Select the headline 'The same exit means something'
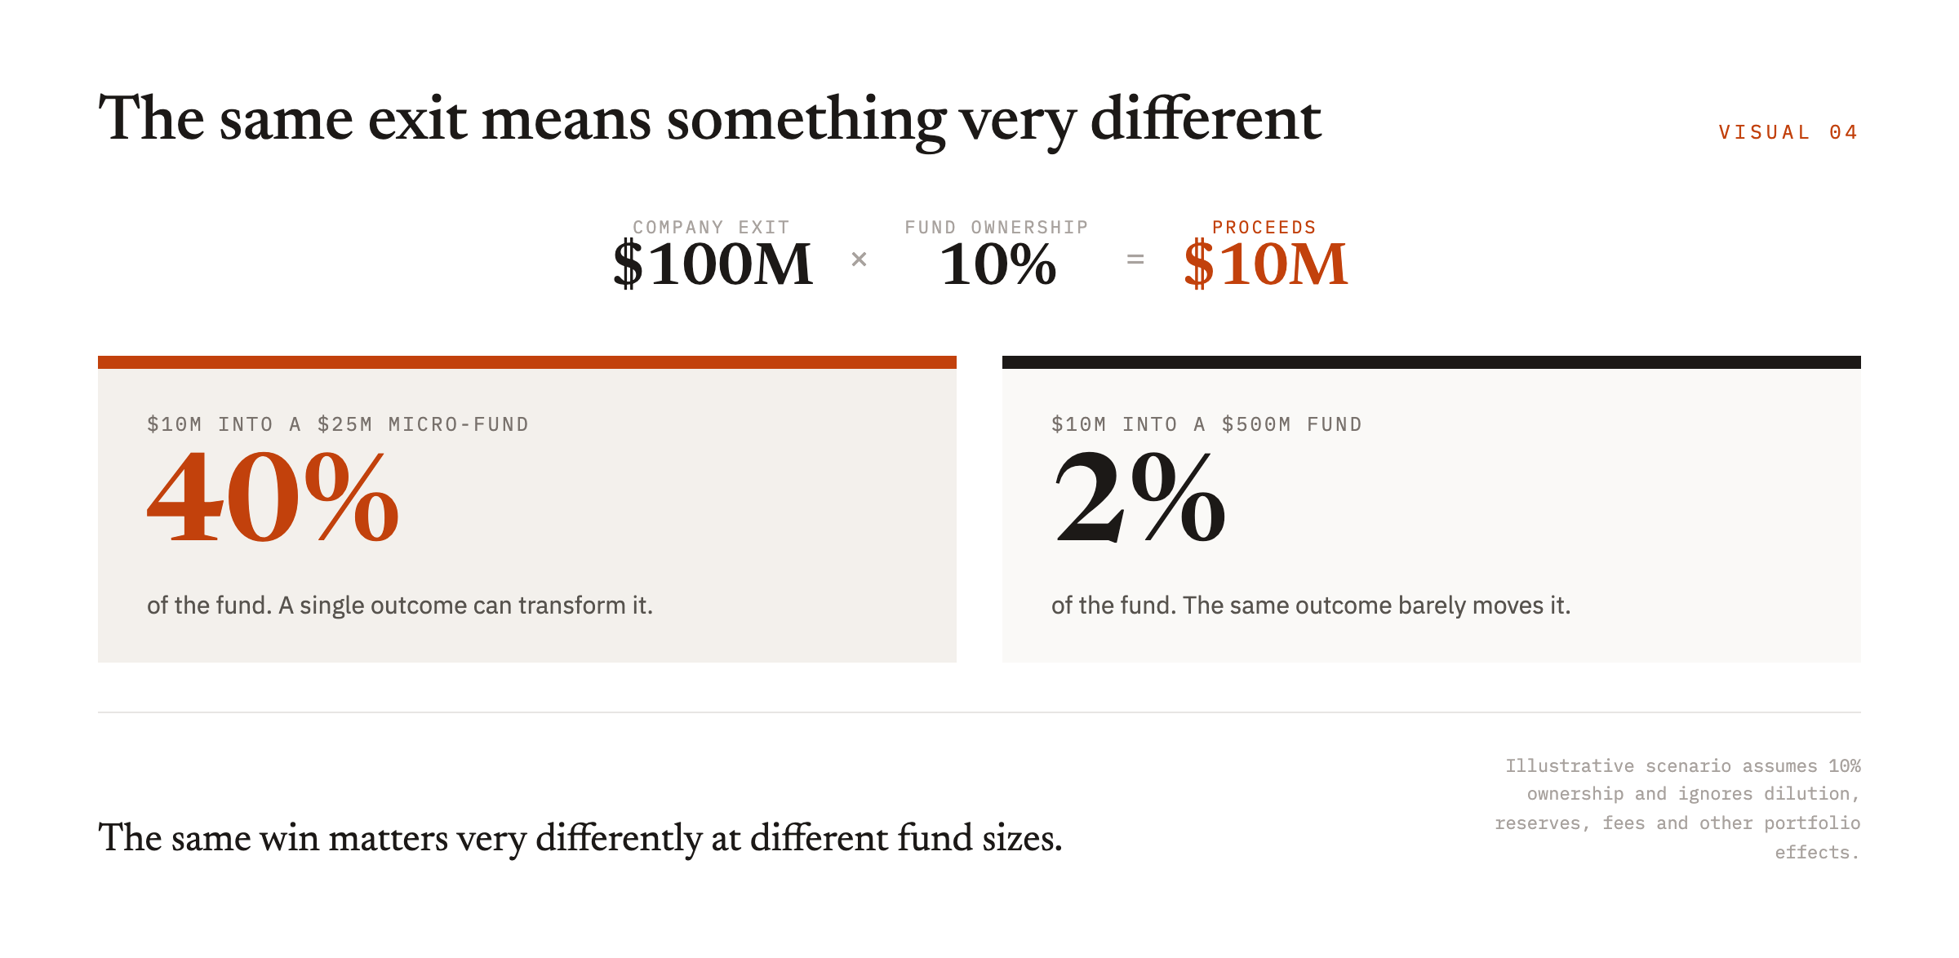This screenshot has width=1959, height=958. pos(522,119)
